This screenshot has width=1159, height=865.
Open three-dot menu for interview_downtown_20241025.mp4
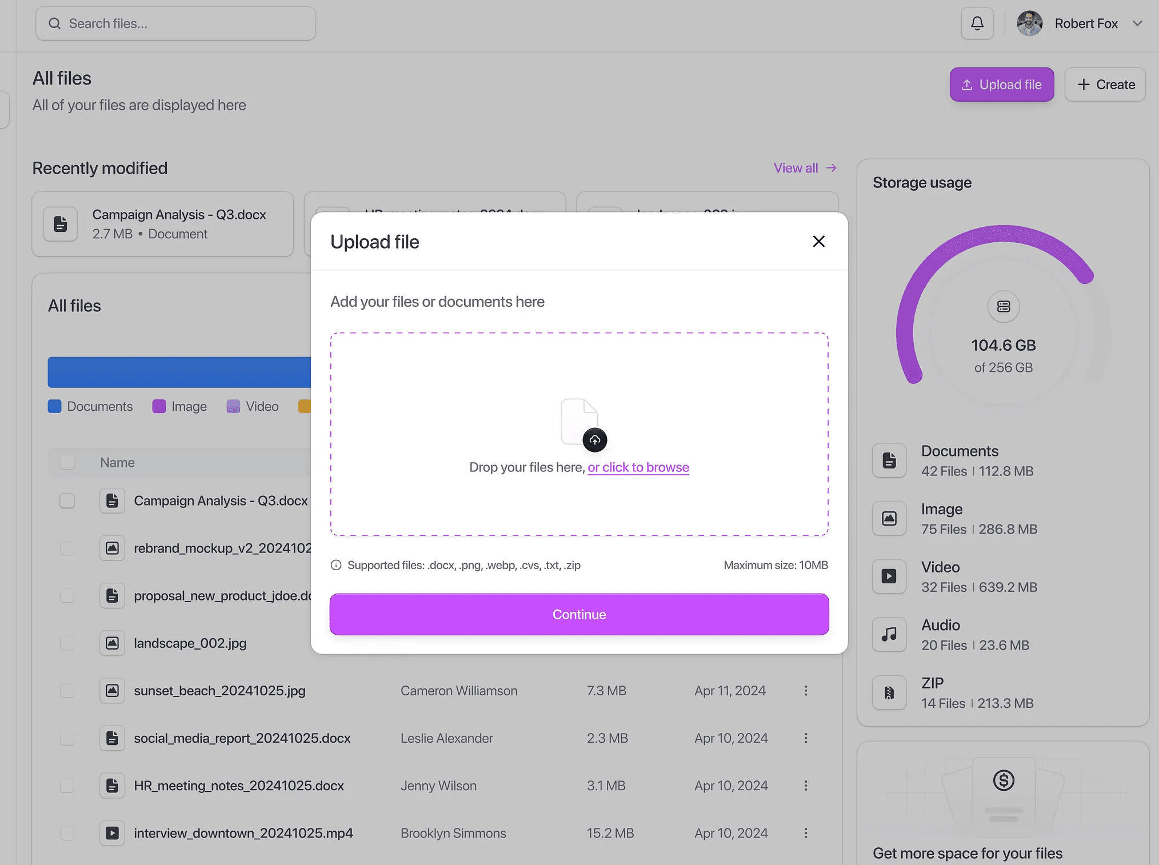(806, 833)
